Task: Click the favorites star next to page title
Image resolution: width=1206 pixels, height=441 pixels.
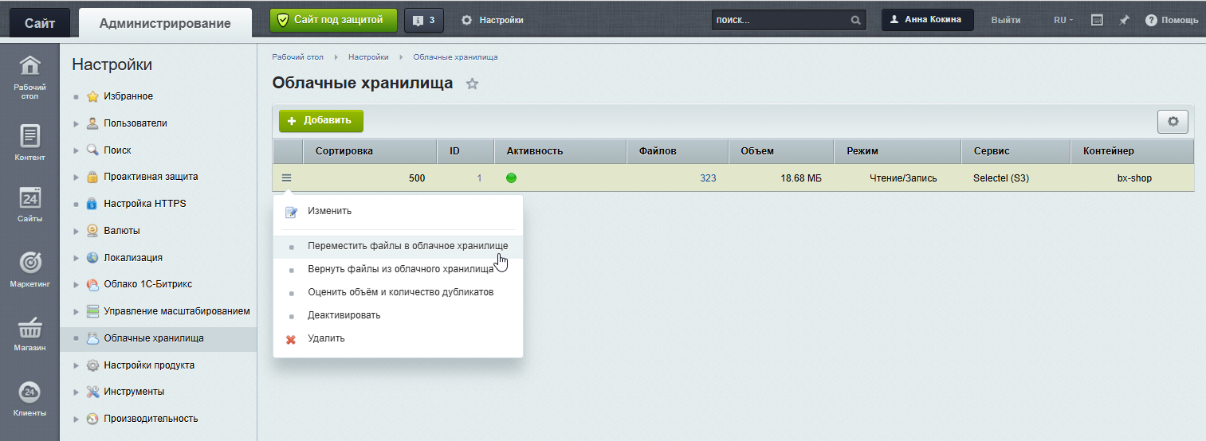Action: coord(472,84)
